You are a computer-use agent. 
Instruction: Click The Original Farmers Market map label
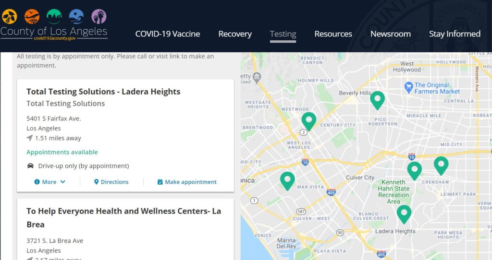[x=437, y=88]
